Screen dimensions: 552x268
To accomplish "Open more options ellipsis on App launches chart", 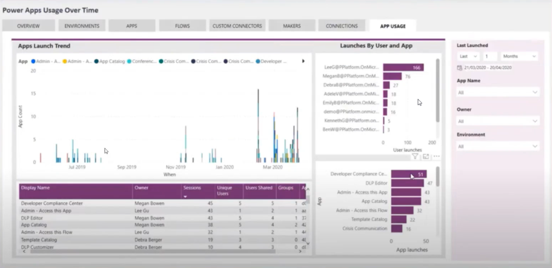I will click(437, 156).
